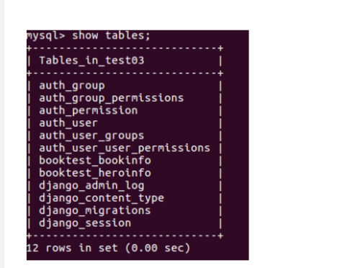Click the django_content_type entry

click(x=102, y=198)
